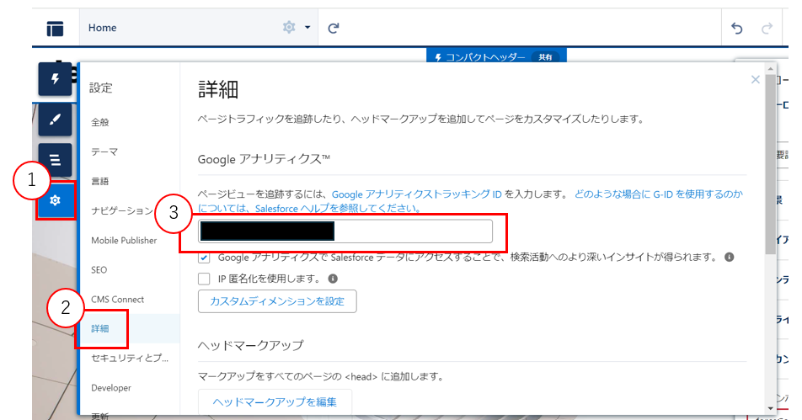This screenshot has width=802, height=420.
Task: Select the ナビゲーション settings tab
Action: [x=121, y=210]
